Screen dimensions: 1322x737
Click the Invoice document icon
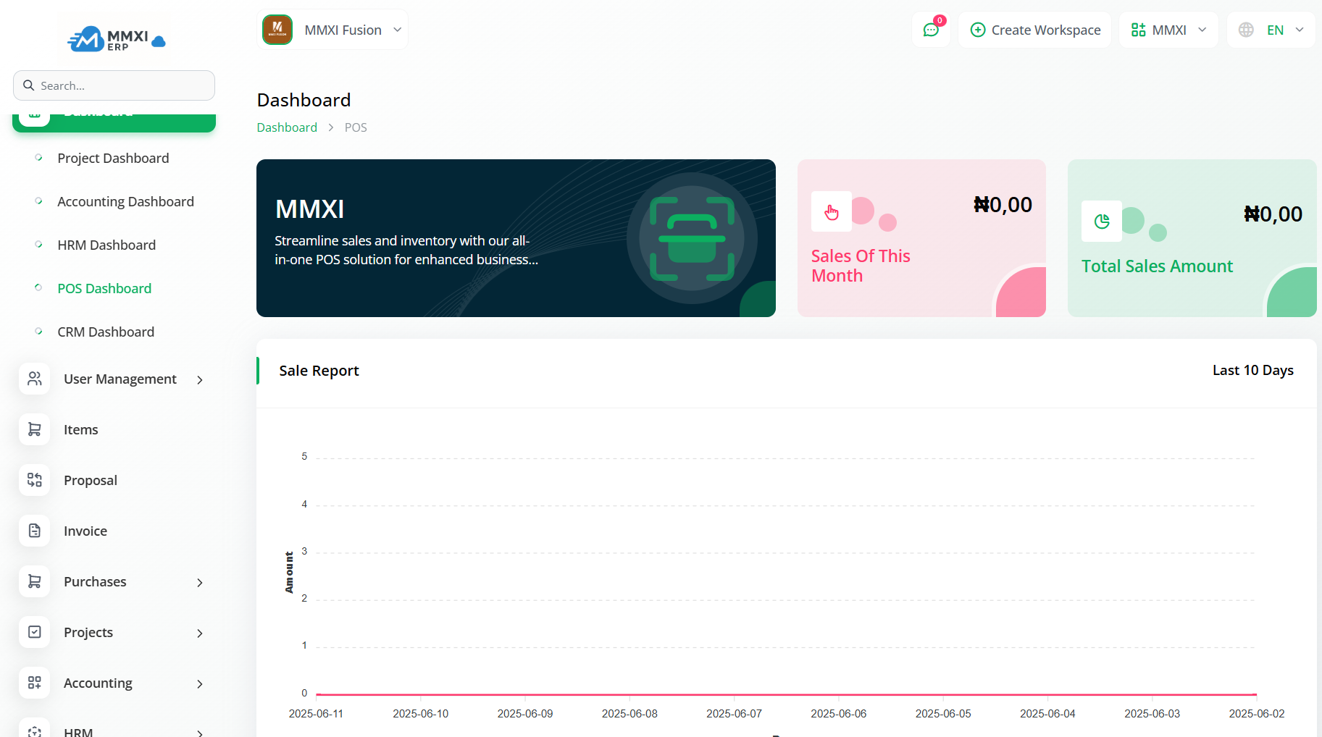point(34,531)
